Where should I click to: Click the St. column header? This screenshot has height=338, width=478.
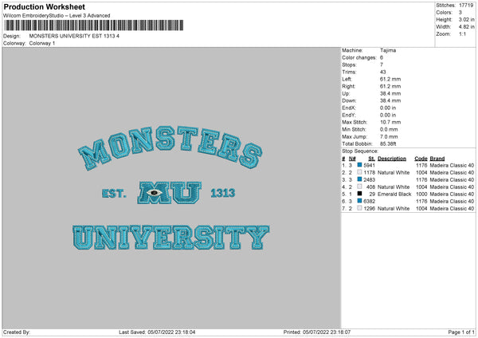tap(371, 159)
